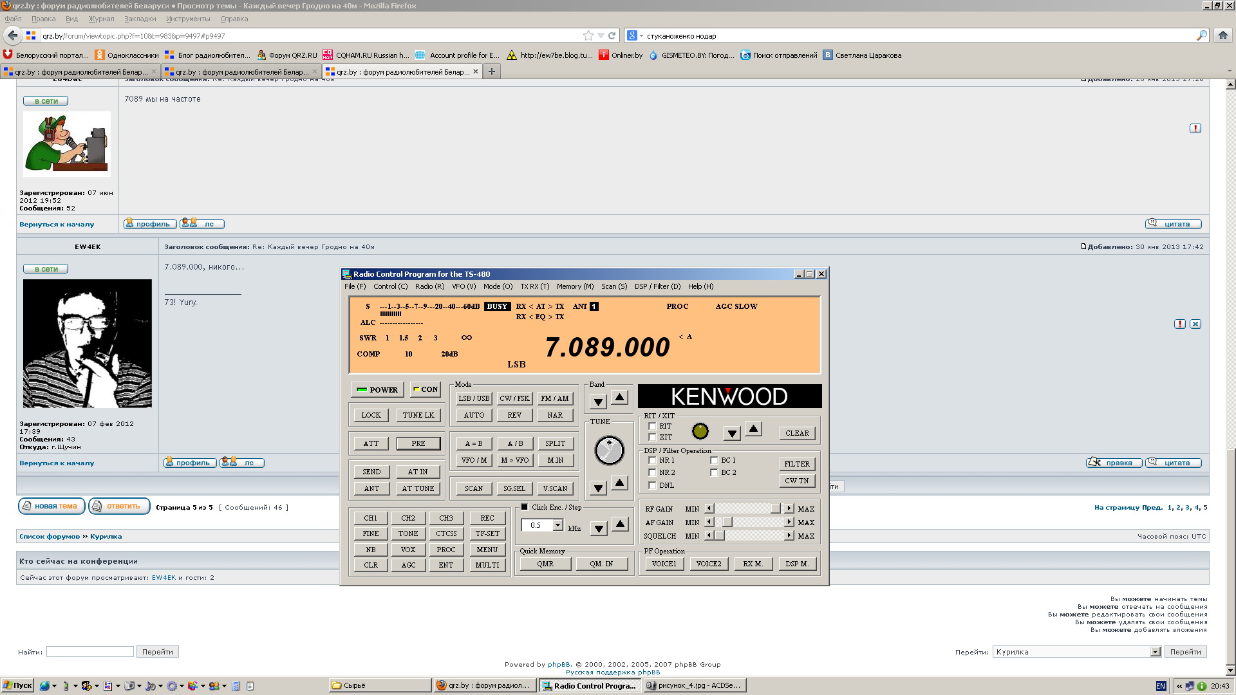Click the report post exclamation icon in EW4EK post
Screen dimensions: 1236x695
[1179, 324]
